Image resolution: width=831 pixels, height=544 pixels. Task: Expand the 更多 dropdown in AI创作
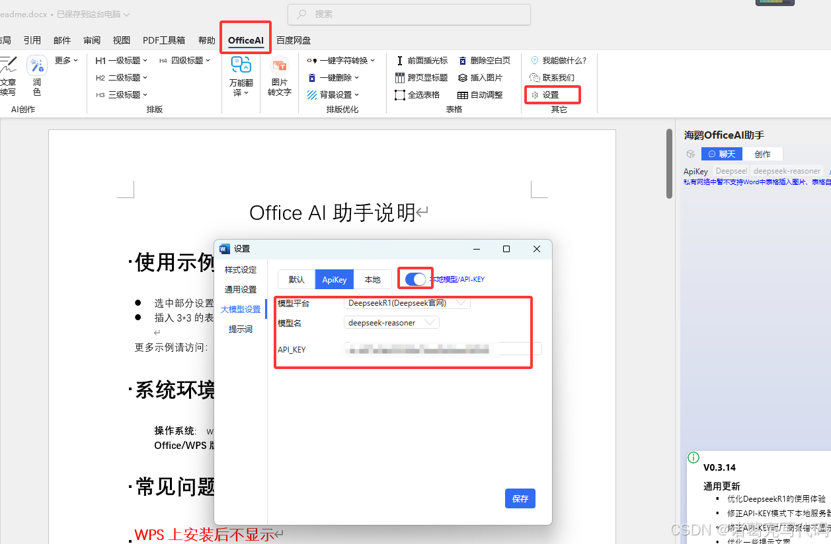pos(66,60)
